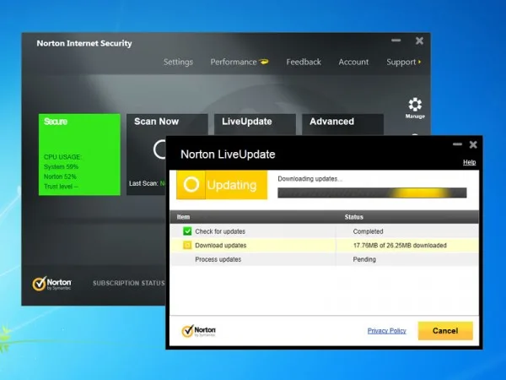Viewport: 506px width, 380px height.
Task: Open the Advanced tile
Action: (x=342, y=123)
